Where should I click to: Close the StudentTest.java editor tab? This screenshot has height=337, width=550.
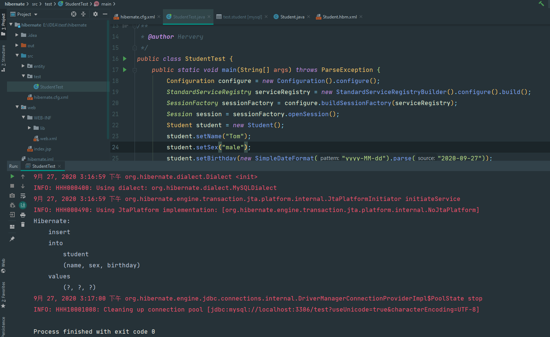click(x=209, y=17)
